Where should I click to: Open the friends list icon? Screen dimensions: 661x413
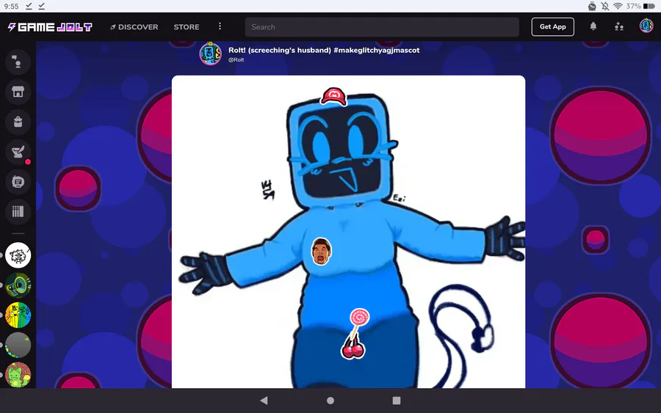(x=619, y=26)
